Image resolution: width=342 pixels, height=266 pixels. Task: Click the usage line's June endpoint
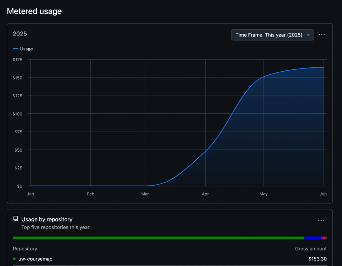coord(324,67)
